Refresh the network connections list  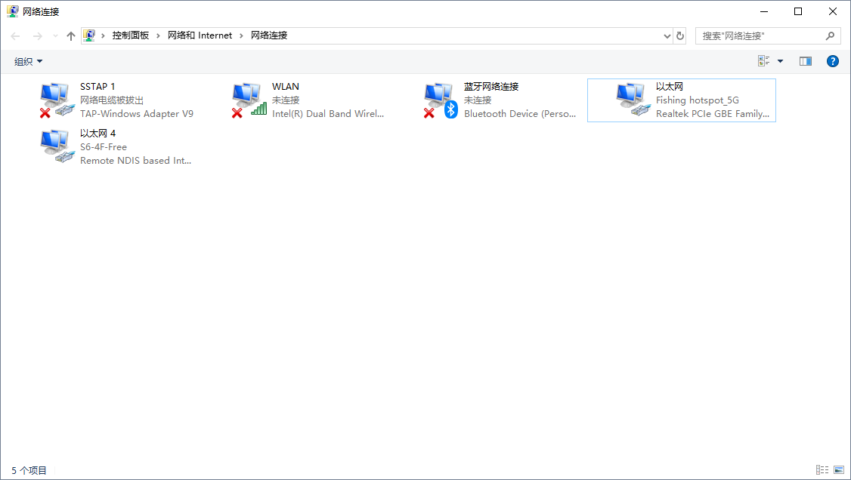coord(679,35)
